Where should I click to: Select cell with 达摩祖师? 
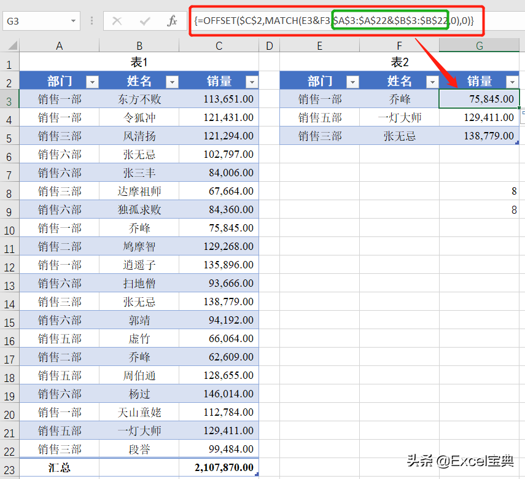coord(139,191)
